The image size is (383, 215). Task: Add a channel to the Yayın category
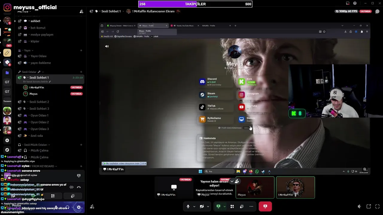(81, 50)
